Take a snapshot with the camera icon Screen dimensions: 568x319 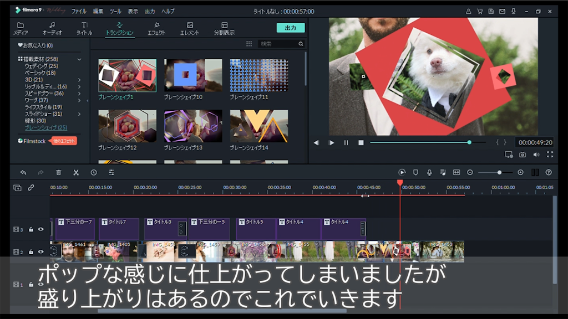pos(523,155)
